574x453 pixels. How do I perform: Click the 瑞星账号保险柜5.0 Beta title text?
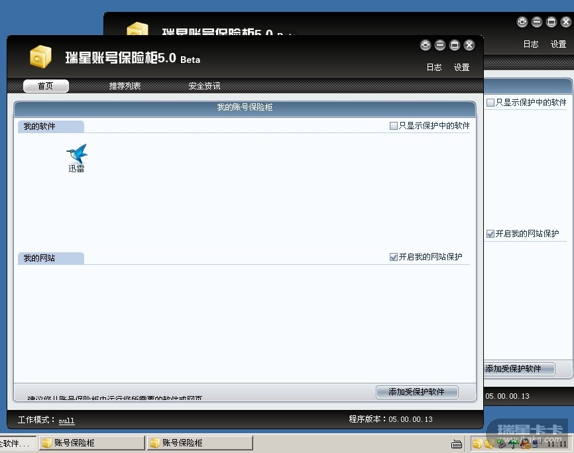click(133, 58)
